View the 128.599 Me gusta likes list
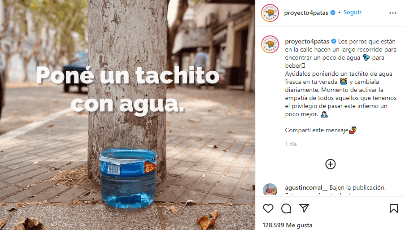 (x=287, y=225)
